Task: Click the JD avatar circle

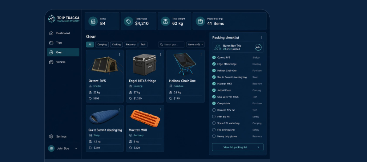Action: [51, 148]
